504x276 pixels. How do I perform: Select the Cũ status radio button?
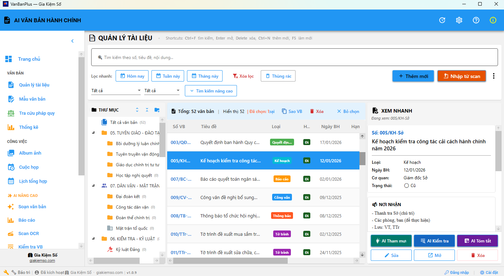pyautogui.click(x=406, y=186)
